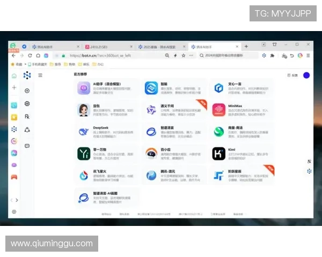This screenshot has width=322, height=257.
Task: Reload the page with the refresh button
Action: click(x=30, y=56)
